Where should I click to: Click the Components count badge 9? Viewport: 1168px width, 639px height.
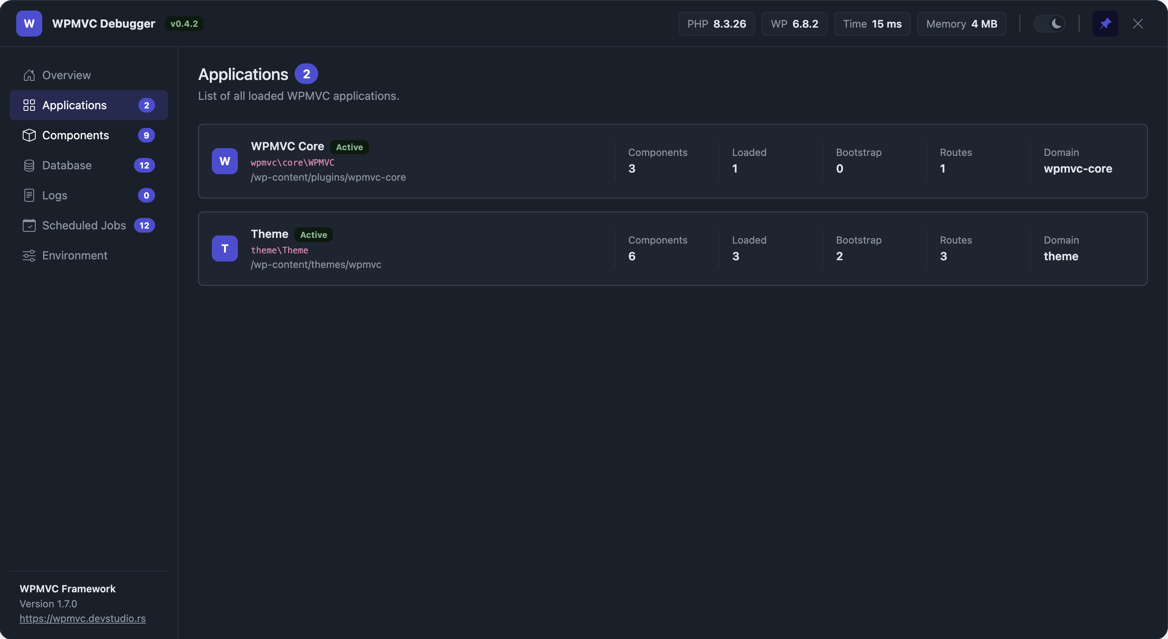(147, 135)
